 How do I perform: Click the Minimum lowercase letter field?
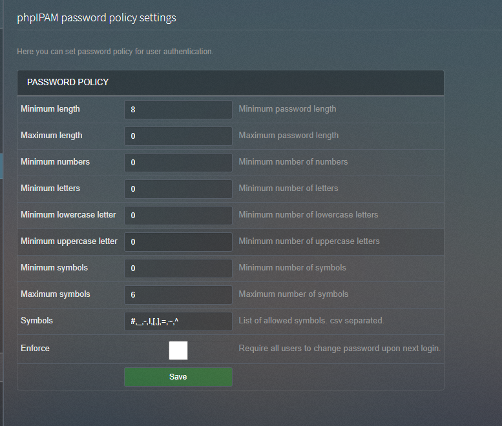pyautogui.click(x=178, y=215)
